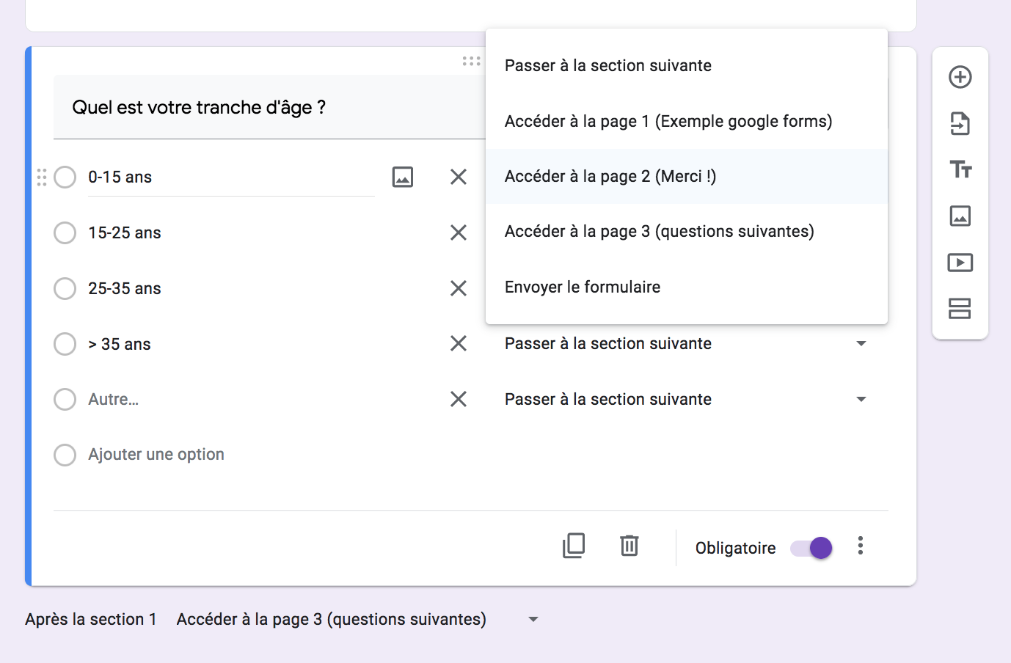Click the Obligatoire label
The width and height of the screenshot is (1011, 663).
tap(736, 548)
